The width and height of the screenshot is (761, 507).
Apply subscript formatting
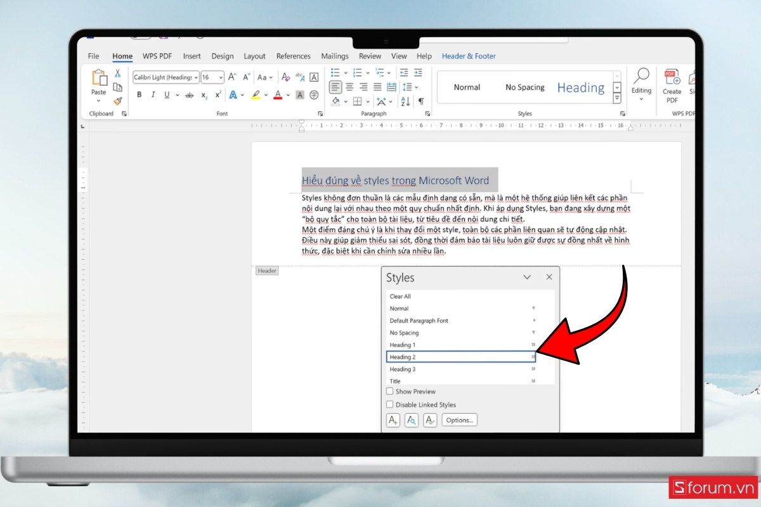click(204, 95)
